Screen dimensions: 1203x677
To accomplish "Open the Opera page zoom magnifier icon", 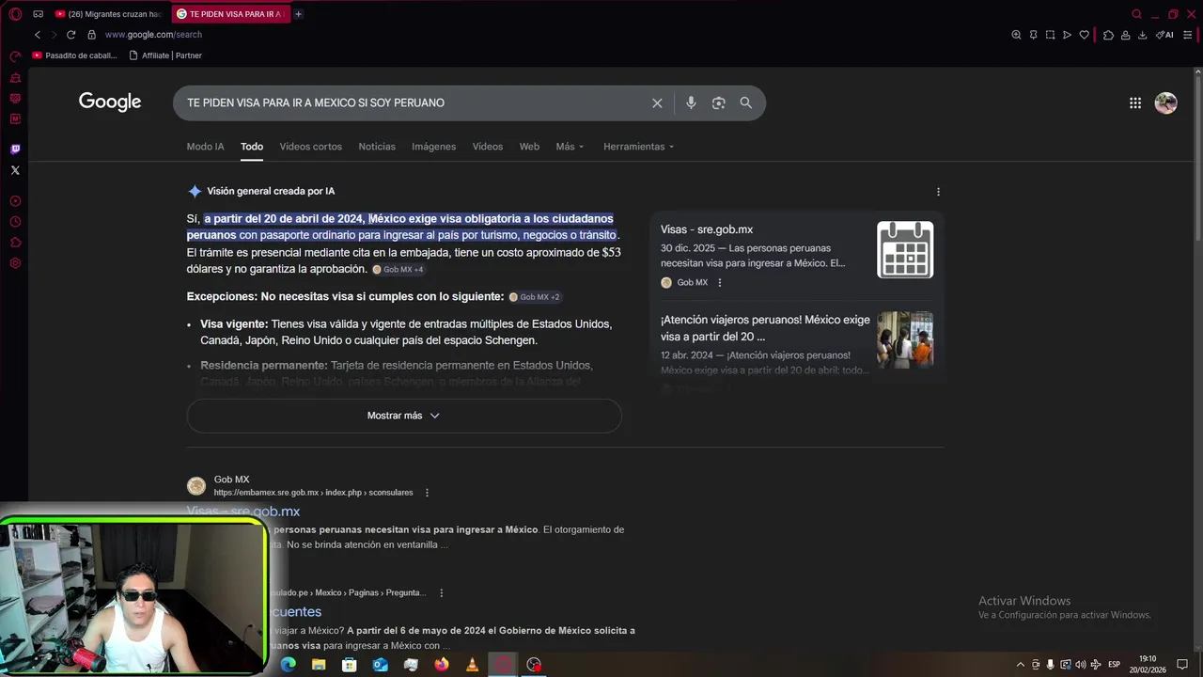I will pyautogui.click(x=1016, y=35).
